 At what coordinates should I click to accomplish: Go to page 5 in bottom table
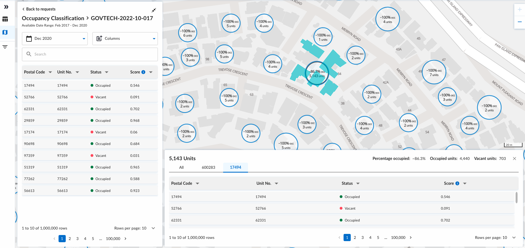tap(378, 238)
